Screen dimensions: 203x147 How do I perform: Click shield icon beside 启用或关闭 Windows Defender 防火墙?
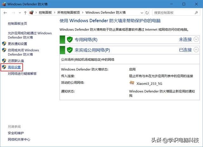[4, 50]
